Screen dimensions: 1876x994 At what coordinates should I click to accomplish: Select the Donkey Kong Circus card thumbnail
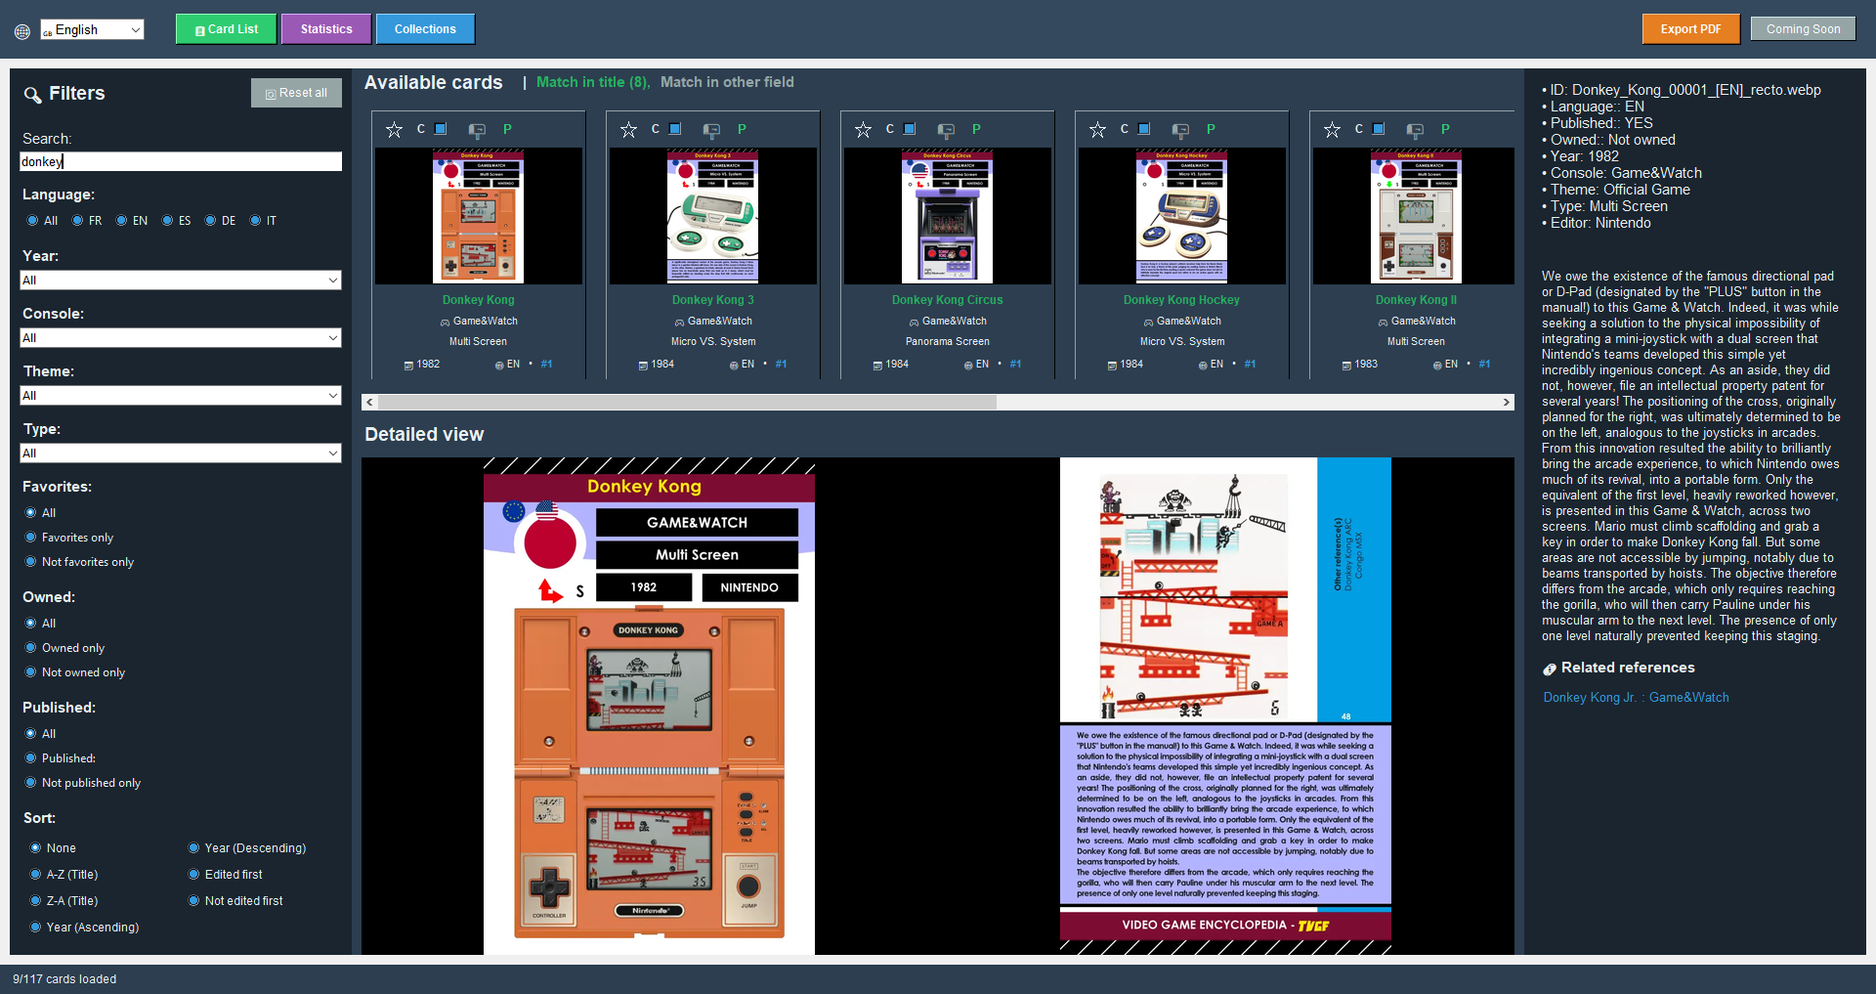coord(947,216)
